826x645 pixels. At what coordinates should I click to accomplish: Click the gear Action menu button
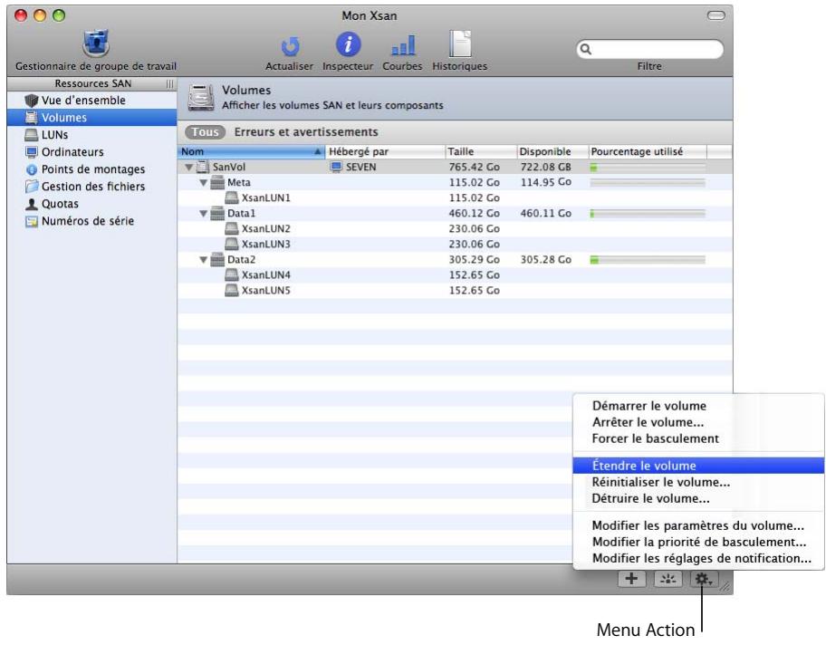[703, 579]
